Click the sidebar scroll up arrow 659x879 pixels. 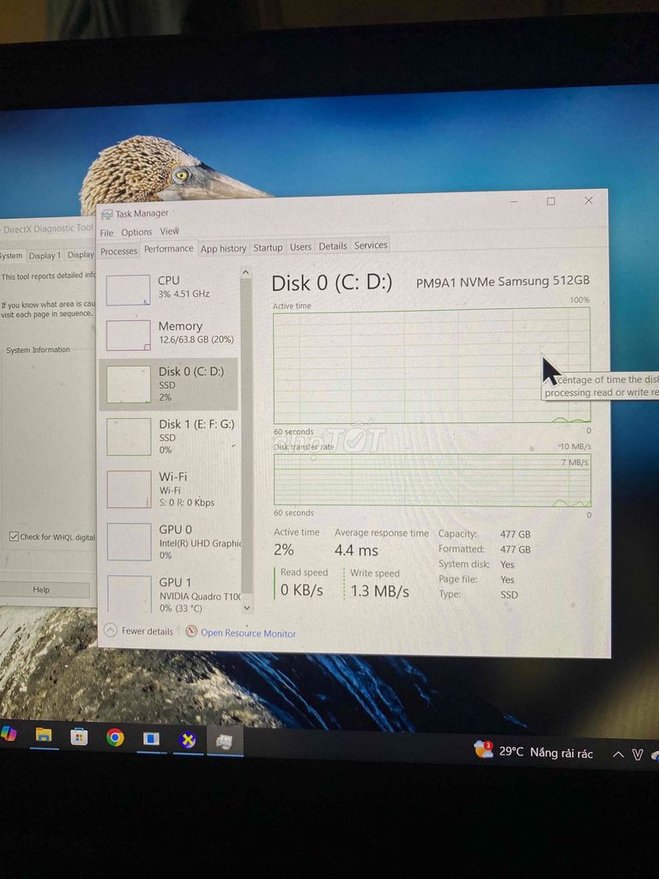245,272
